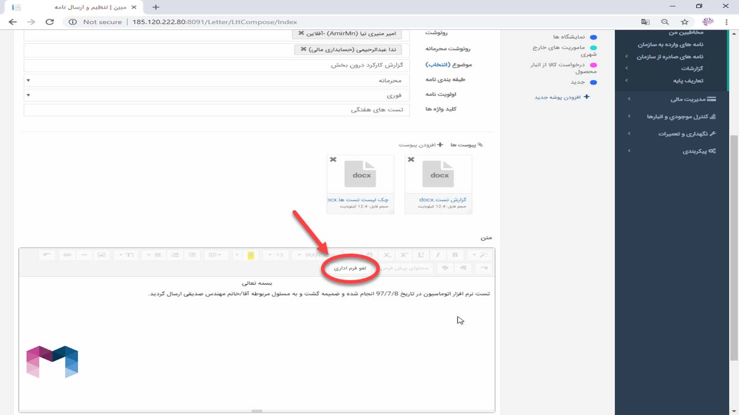
Task: Reload the browser page
Action: click(50, 22)
